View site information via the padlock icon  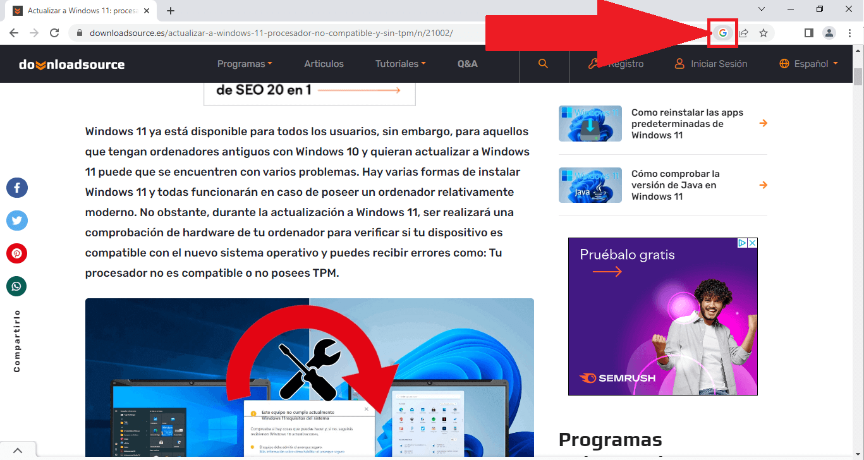79,33
